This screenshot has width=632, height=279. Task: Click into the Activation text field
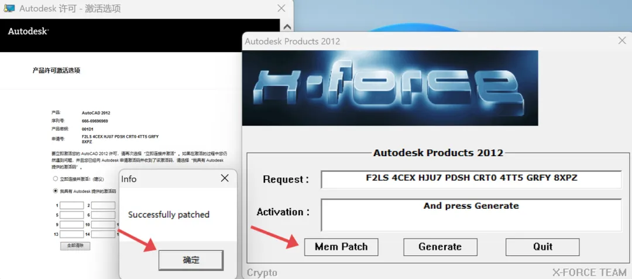[x=471, y=215]
